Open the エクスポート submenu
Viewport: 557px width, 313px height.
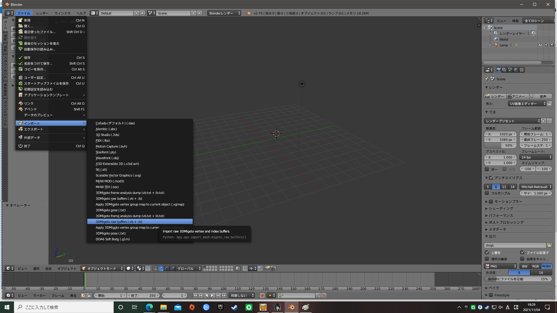click(x=51, y=129)
